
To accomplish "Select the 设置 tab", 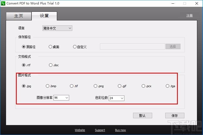I will point(44,16).
